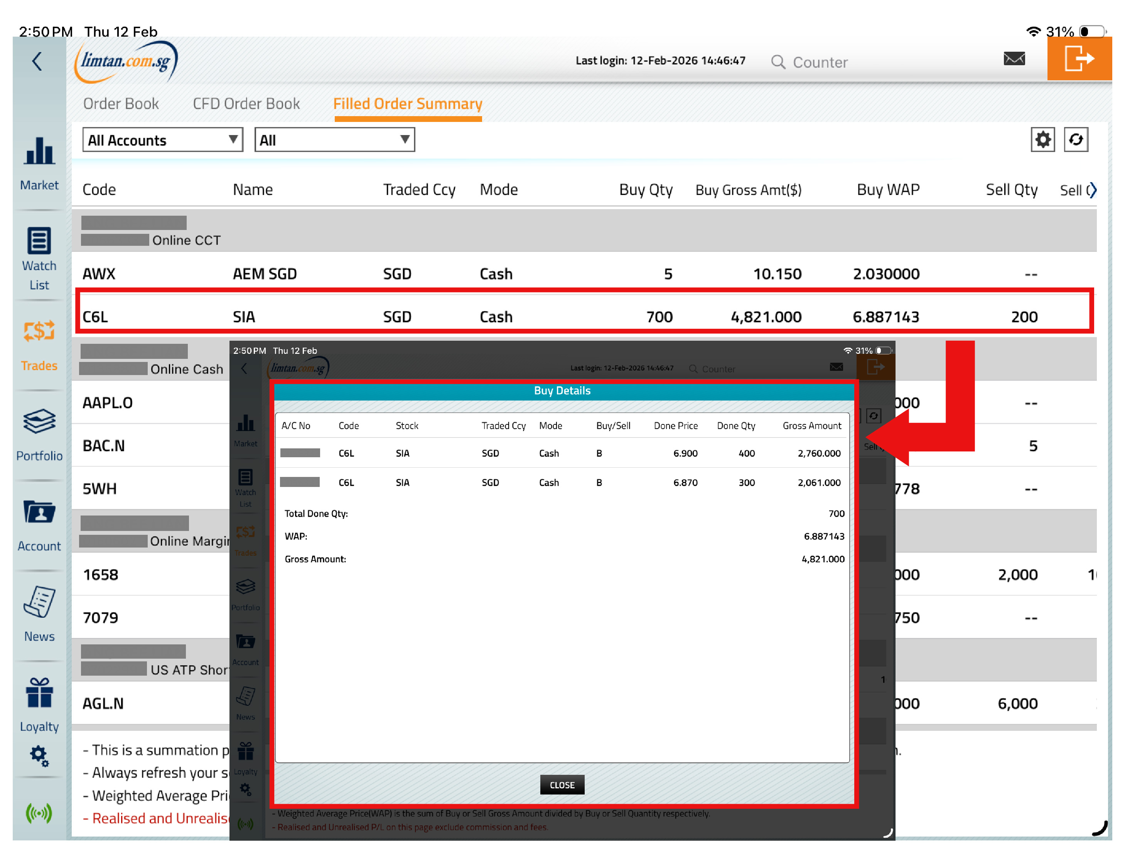The height and width of the screenshot is (857, 1125).
Task: Click the back arrow at top left
Action: pyautogui.click(x=37, y=62)
